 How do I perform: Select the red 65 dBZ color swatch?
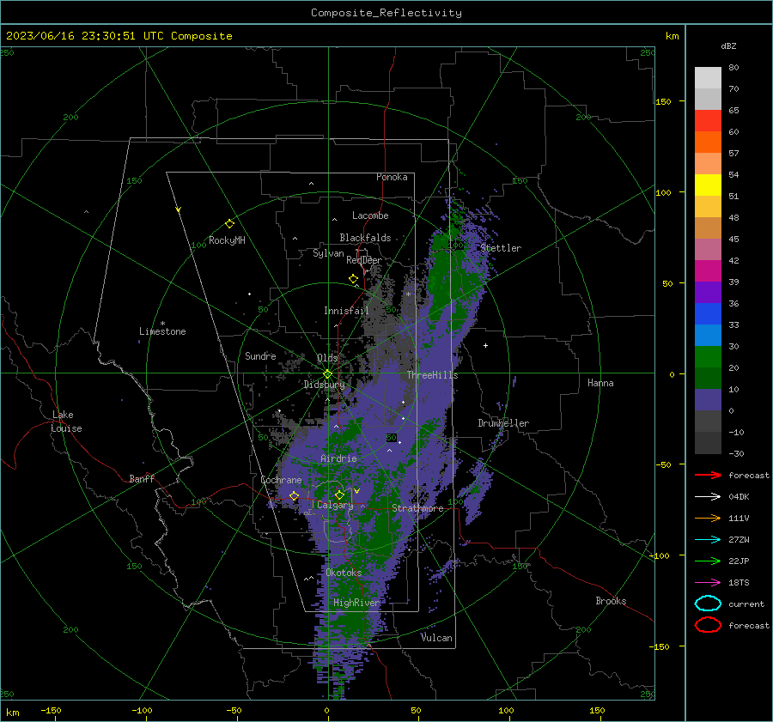(708, 121)
